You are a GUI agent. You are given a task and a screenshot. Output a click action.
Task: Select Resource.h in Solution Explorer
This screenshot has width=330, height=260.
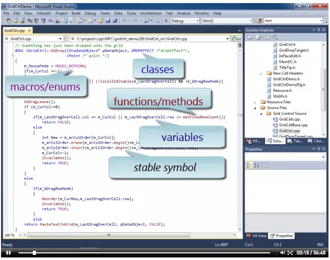pyautogui.click(x=282, y=90)
